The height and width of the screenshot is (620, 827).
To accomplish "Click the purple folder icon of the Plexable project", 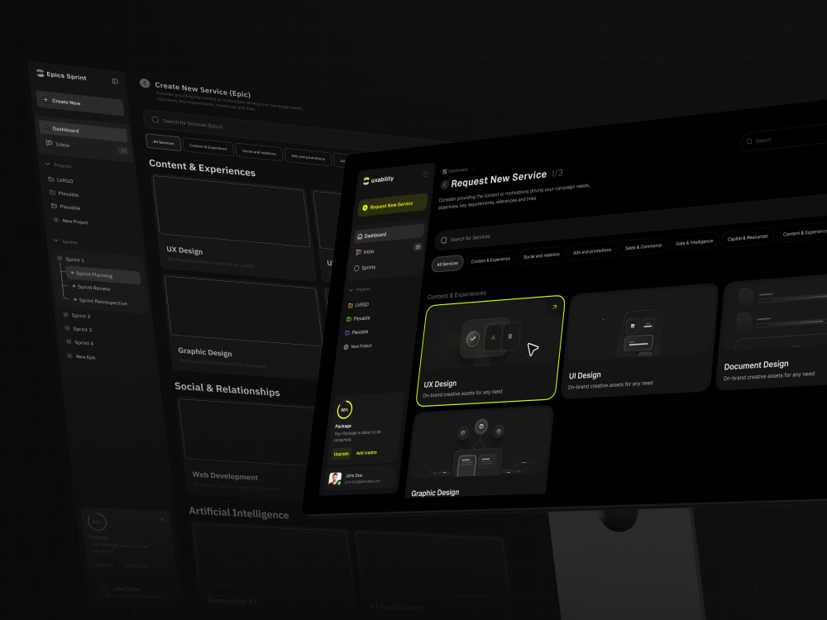I will (x=347, y=332).
